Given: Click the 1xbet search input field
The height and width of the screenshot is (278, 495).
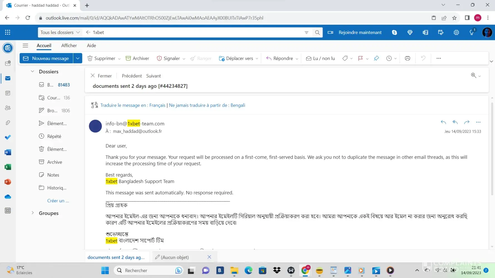Looking at the screenshot, I should pos(195,33).
